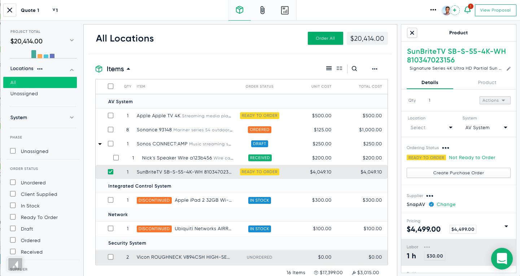Image resolution: width=520 pixels, height=276 pixels.
Task: Click the $4,499.00 price field
Action: coord(463,229)
